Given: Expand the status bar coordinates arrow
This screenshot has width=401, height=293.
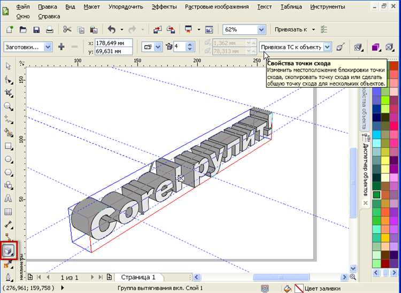Looking at the screenshot, I should (63, 288).
